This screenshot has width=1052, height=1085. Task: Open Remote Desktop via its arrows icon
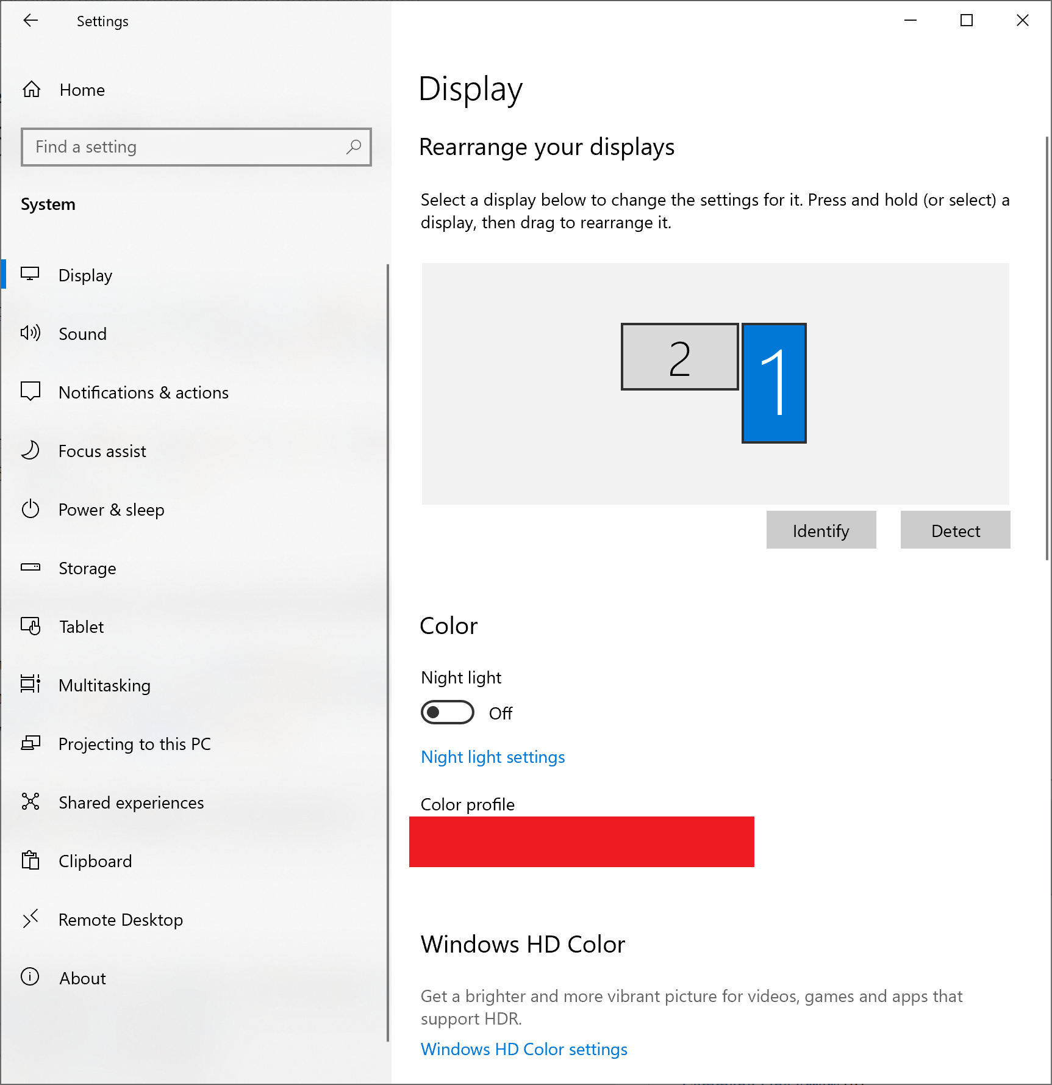30,919
